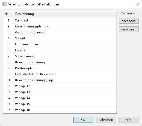This screenshot has width=142, height=126.
Task: Confirm the dialog with OK
Action: click(83, 120)
